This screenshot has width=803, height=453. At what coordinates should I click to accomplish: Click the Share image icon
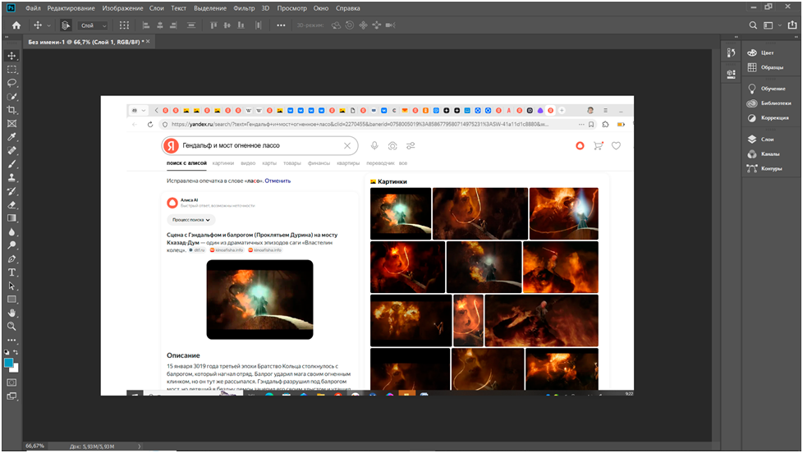[x=792, y=25]
